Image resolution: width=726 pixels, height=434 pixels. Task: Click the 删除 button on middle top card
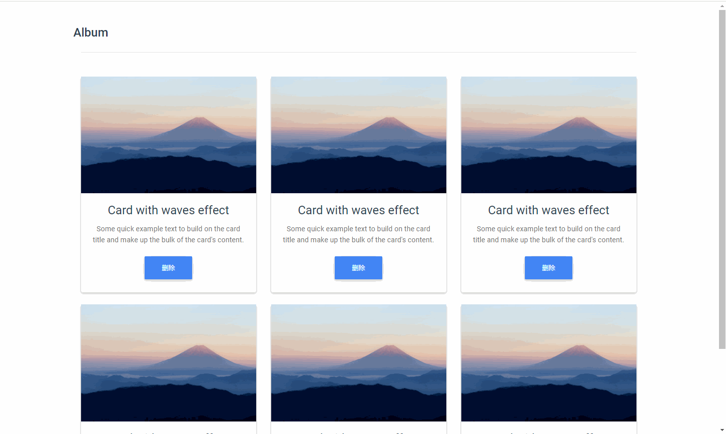pyautogui.click(x=358, y=268)
